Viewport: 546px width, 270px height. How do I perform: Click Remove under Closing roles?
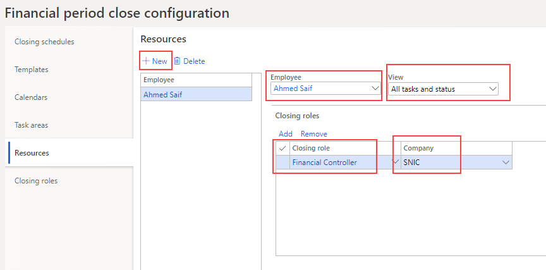point(313,134)
